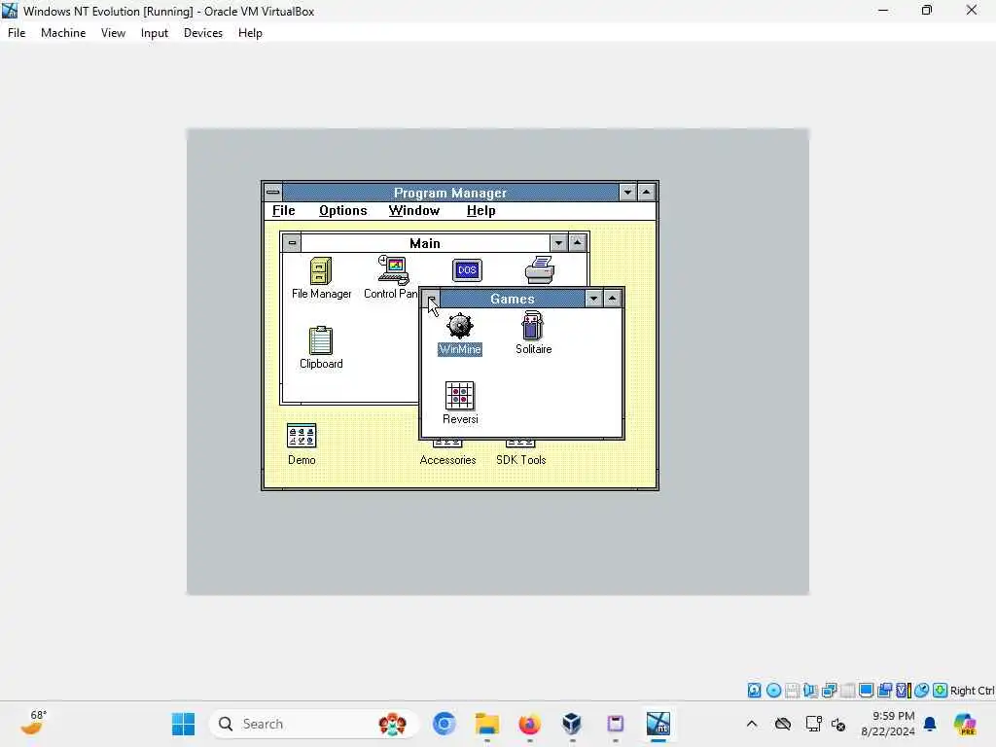Open the notification bell icon
The height and width of the screenshot is (747, 996).
point(930,724)
